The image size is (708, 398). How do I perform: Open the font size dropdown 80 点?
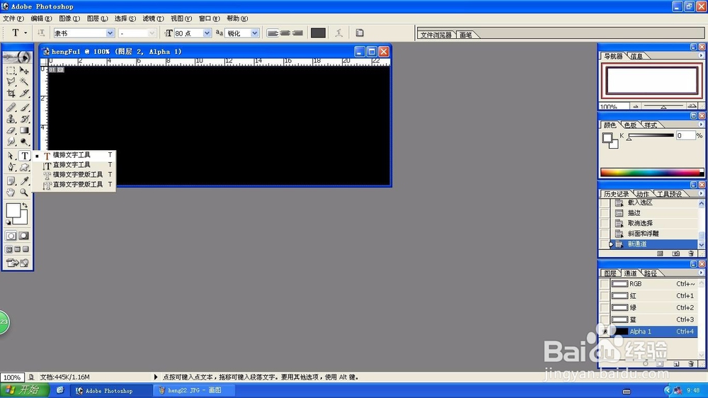pyautogui.click(x=207, y=33)
